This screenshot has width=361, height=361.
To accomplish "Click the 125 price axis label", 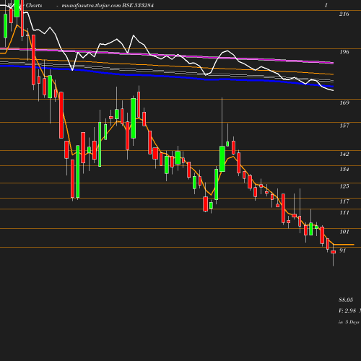I will pos(344,186).
